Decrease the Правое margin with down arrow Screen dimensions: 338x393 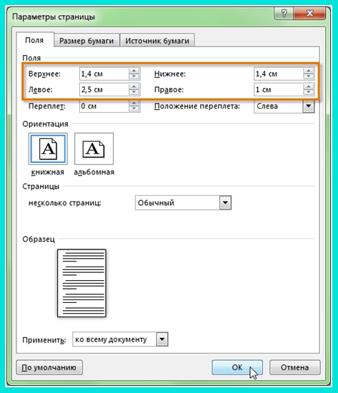point(309,92)
